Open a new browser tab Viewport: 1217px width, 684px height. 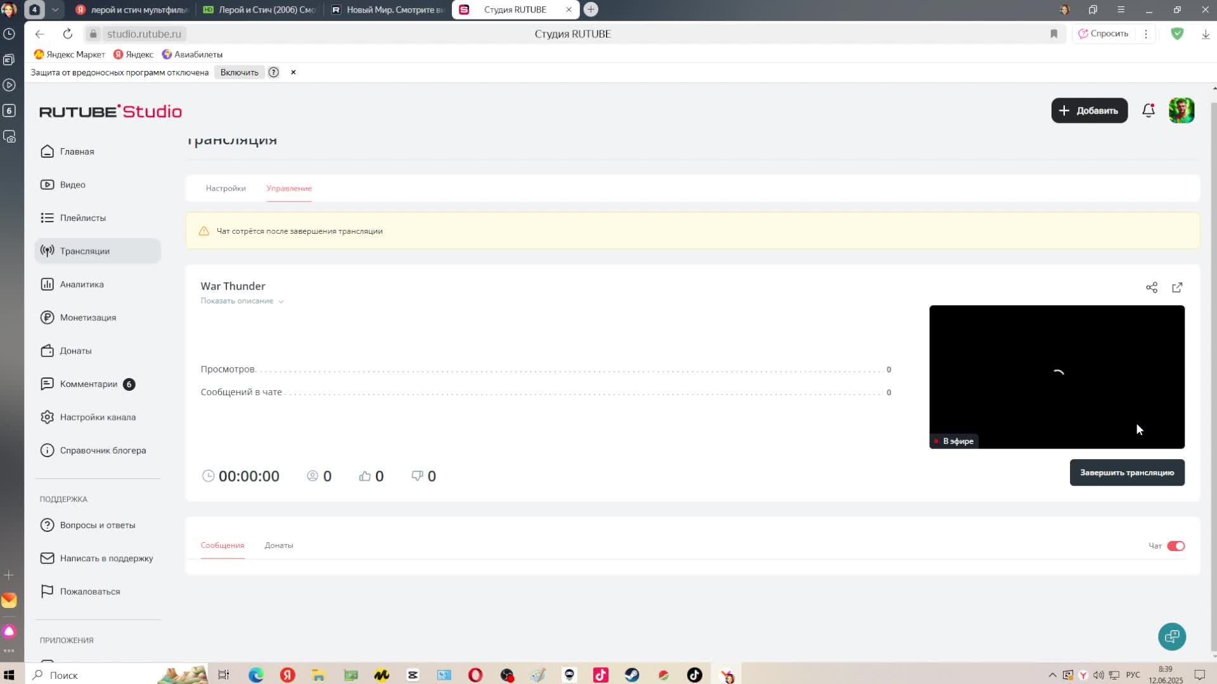591,9
